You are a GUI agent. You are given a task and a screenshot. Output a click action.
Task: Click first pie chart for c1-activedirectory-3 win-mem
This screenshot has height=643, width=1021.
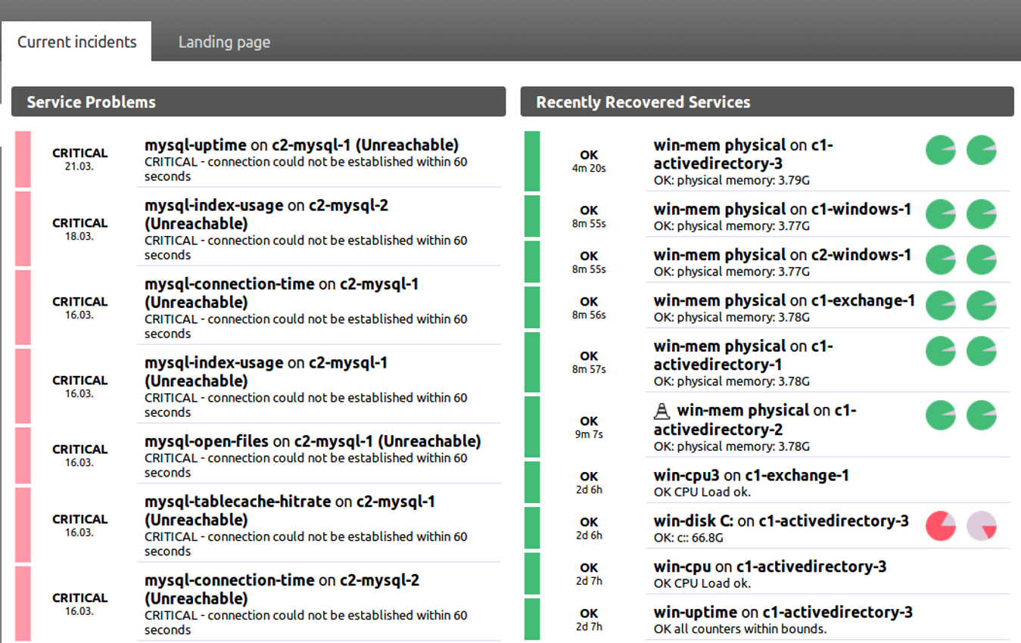pos(941,151)
